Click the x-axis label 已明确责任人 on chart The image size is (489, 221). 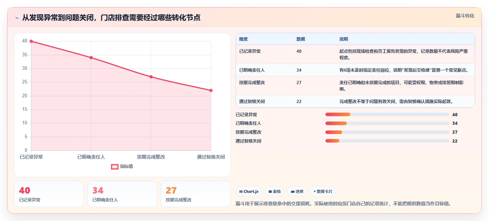[91, 157]
